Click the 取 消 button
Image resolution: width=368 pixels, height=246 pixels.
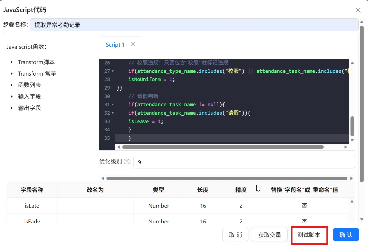[x=235, y=235]
